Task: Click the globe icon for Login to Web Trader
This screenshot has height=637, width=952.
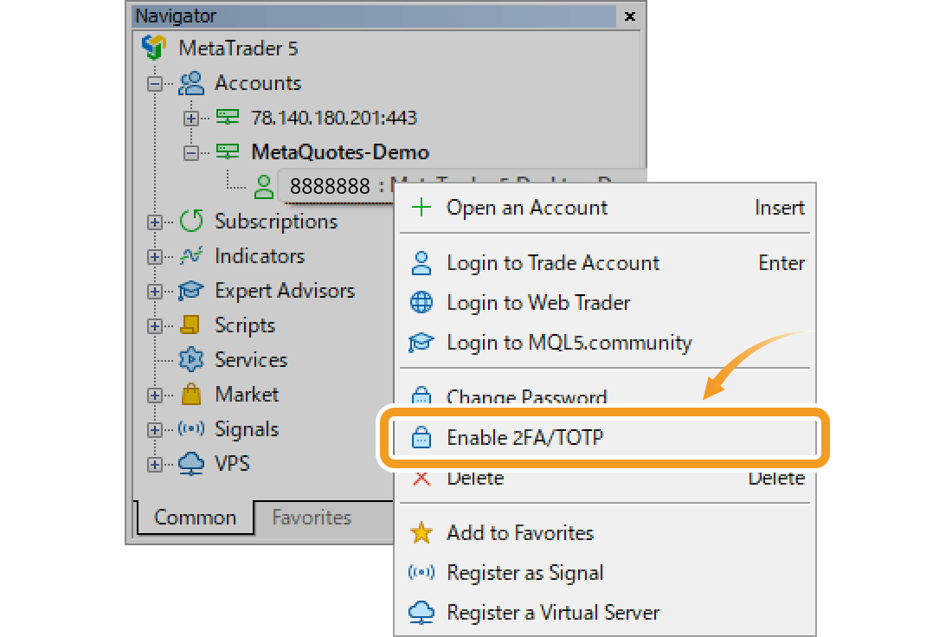Action: coord(421,302)
